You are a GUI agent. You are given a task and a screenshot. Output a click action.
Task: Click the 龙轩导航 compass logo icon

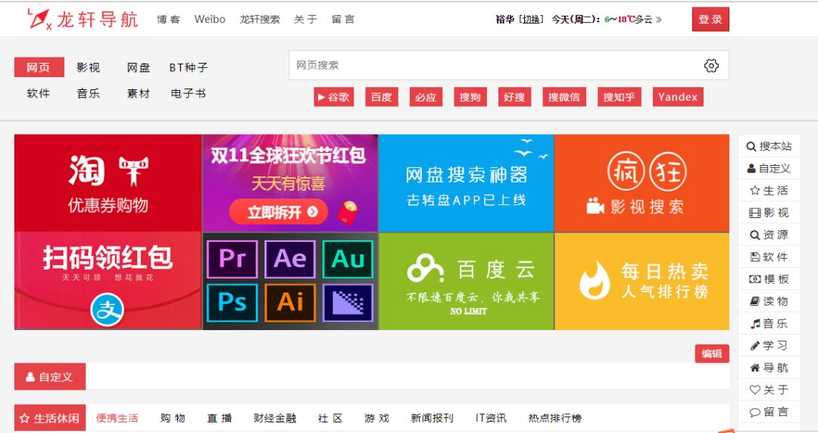tap(39, 19)
